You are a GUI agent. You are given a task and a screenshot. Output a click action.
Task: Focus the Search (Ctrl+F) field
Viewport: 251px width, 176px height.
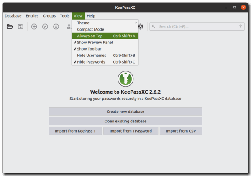pyautogui.click(x=197, y=26)
